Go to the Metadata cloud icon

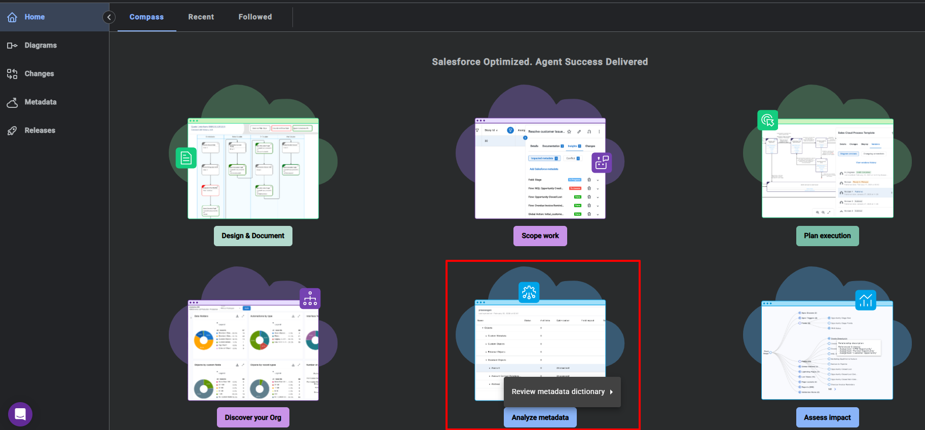click(x=12, y=102)
